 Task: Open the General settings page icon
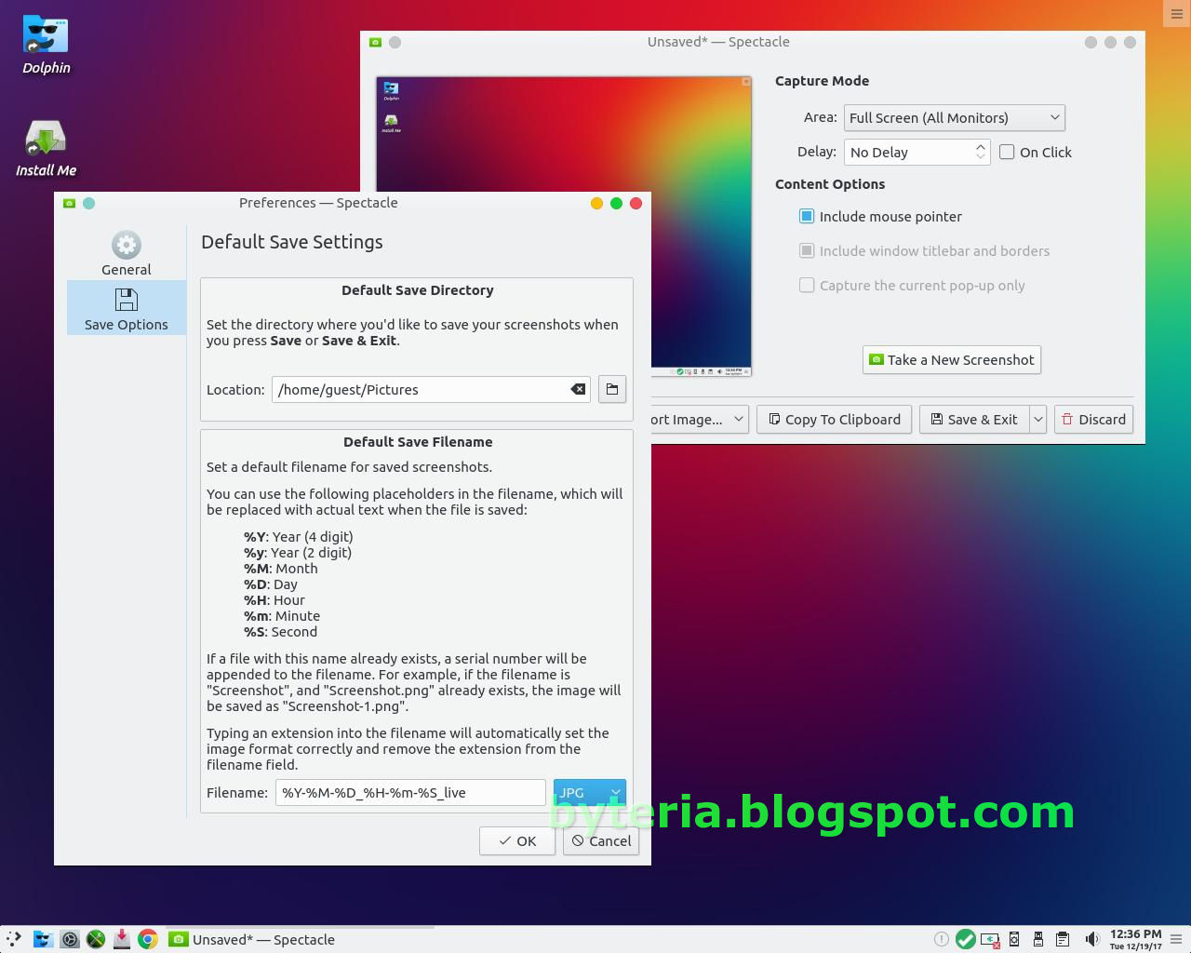tap(126, 244)
